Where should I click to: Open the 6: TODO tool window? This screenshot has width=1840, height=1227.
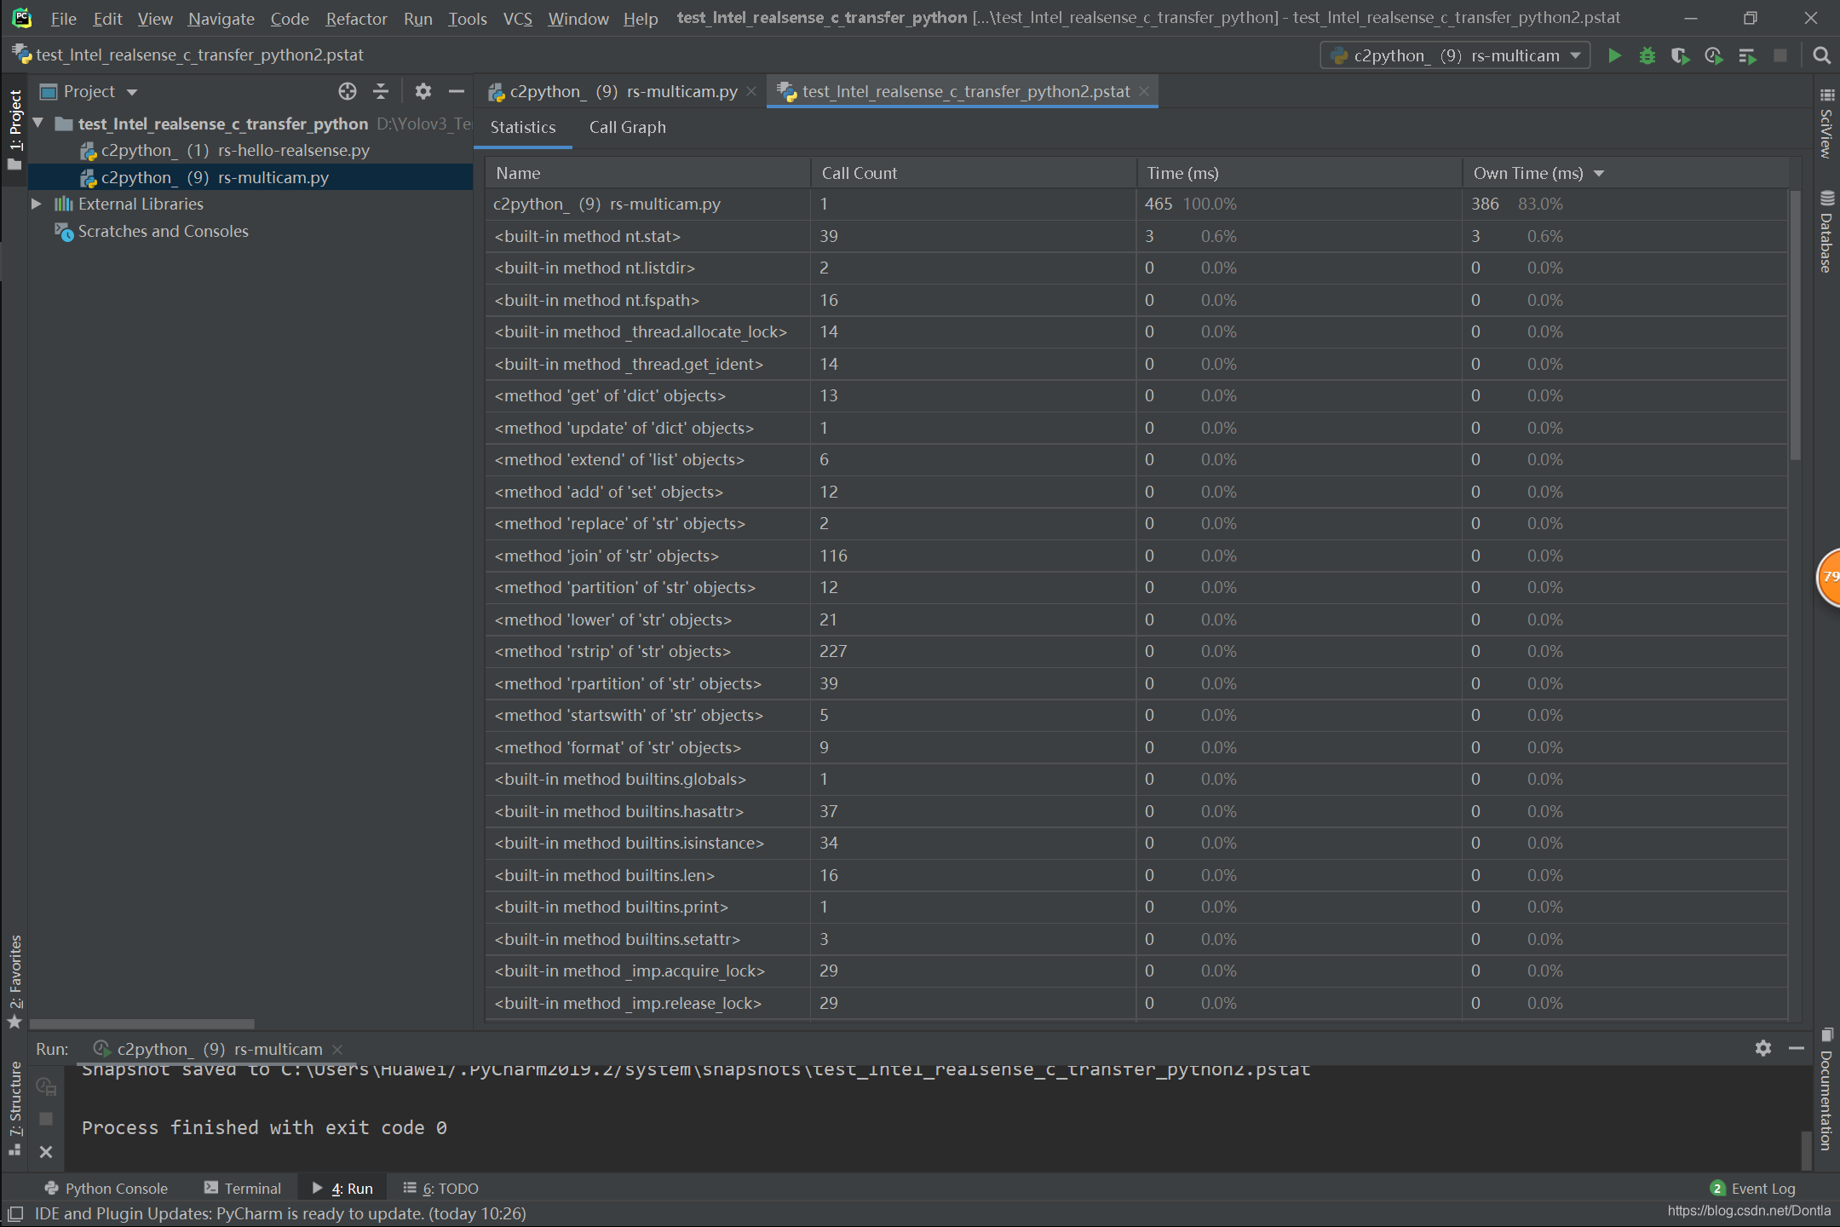(x=441, y=1188)
